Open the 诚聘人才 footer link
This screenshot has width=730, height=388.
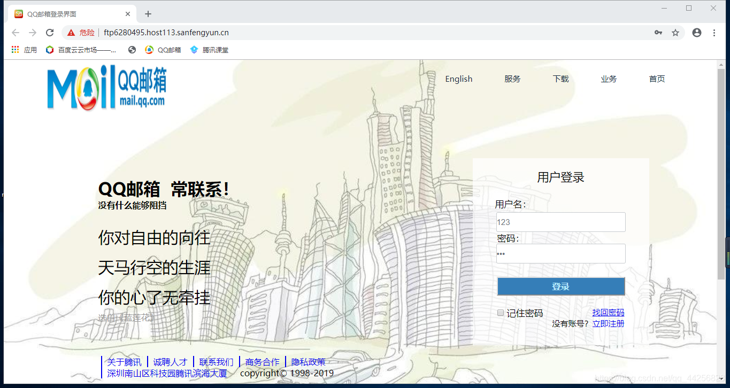coord(170,362)
